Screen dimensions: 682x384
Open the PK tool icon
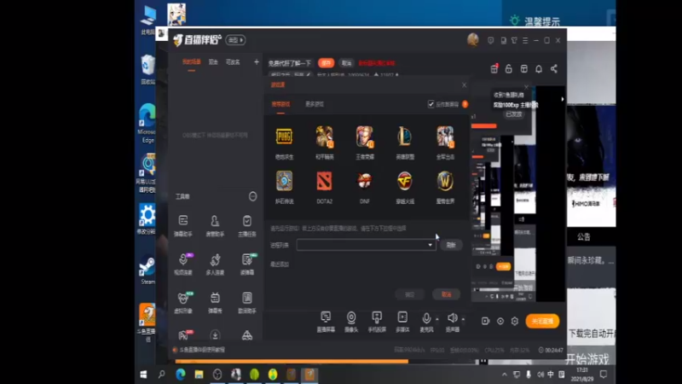(184, 335)
